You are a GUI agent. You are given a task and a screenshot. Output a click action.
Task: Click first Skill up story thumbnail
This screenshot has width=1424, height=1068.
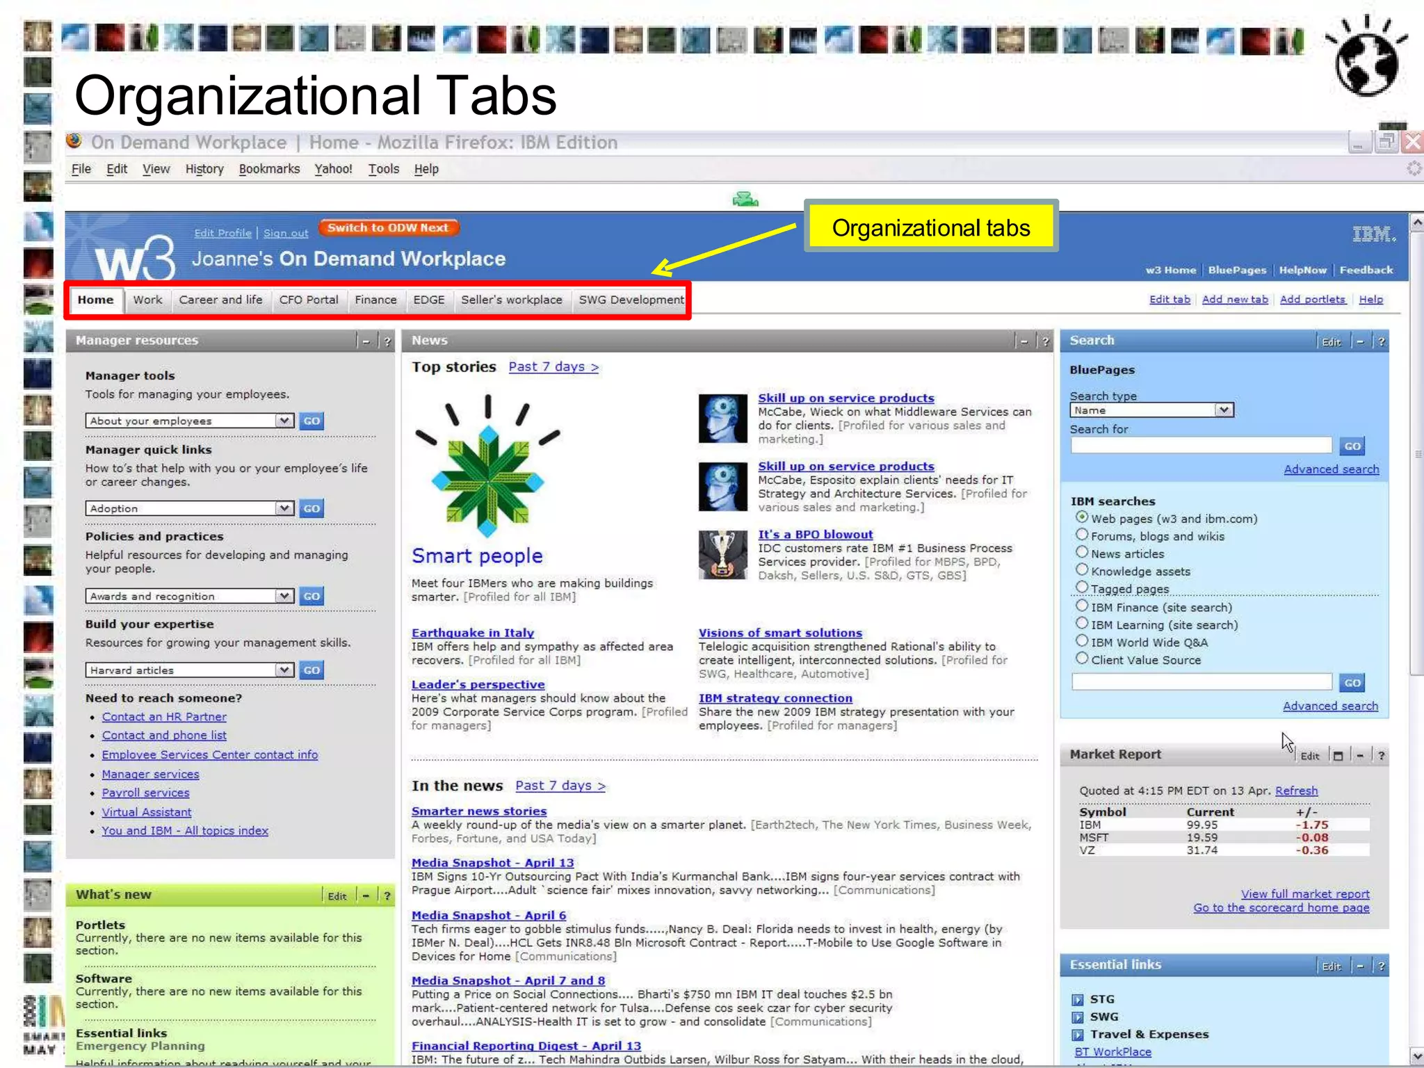[722, 419]
